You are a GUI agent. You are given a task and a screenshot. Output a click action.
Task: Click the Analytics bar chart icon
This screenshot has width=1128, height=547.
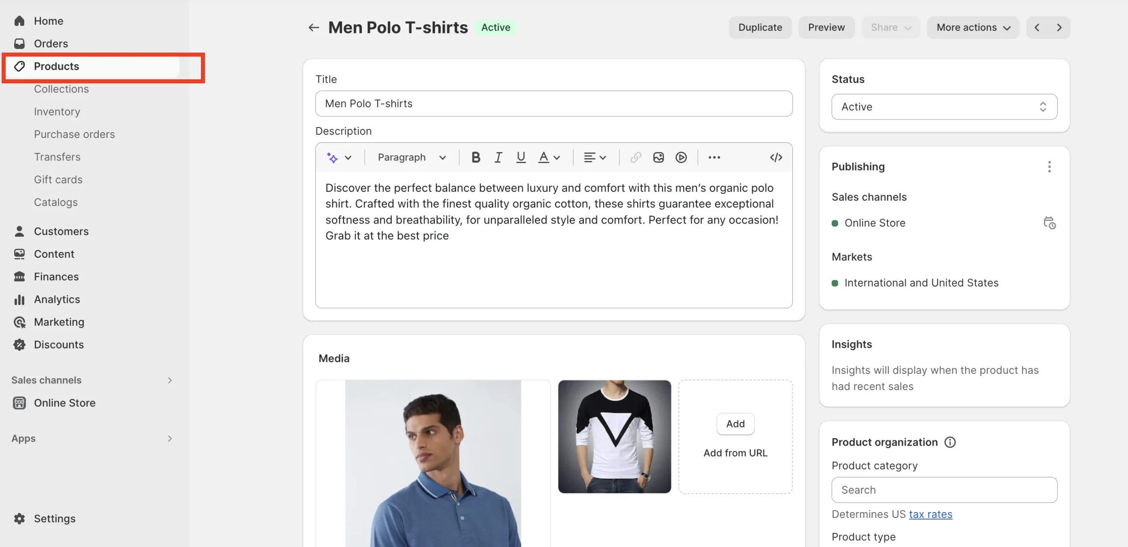(x=19, y=299)
